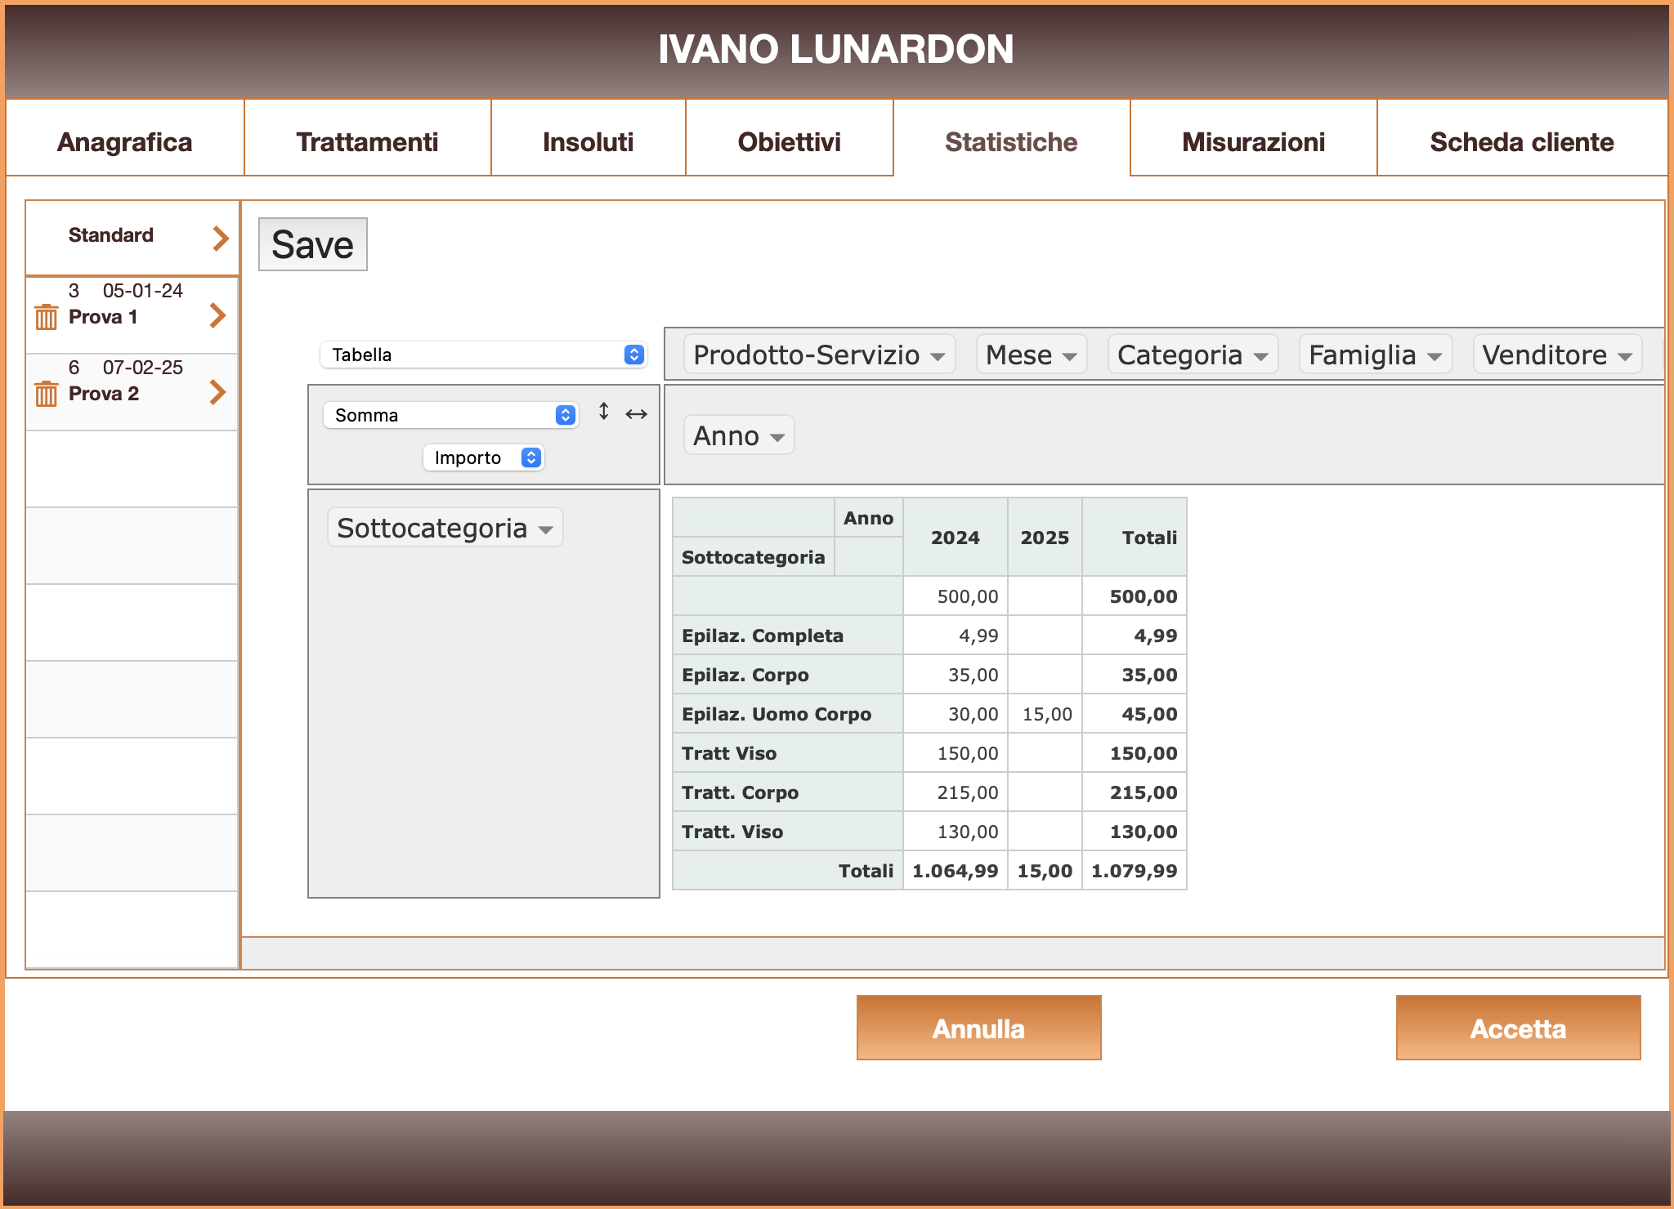The image size is (1674, 1209).
Task: Cancel changes with the Annulla button
Action: 978,1028
